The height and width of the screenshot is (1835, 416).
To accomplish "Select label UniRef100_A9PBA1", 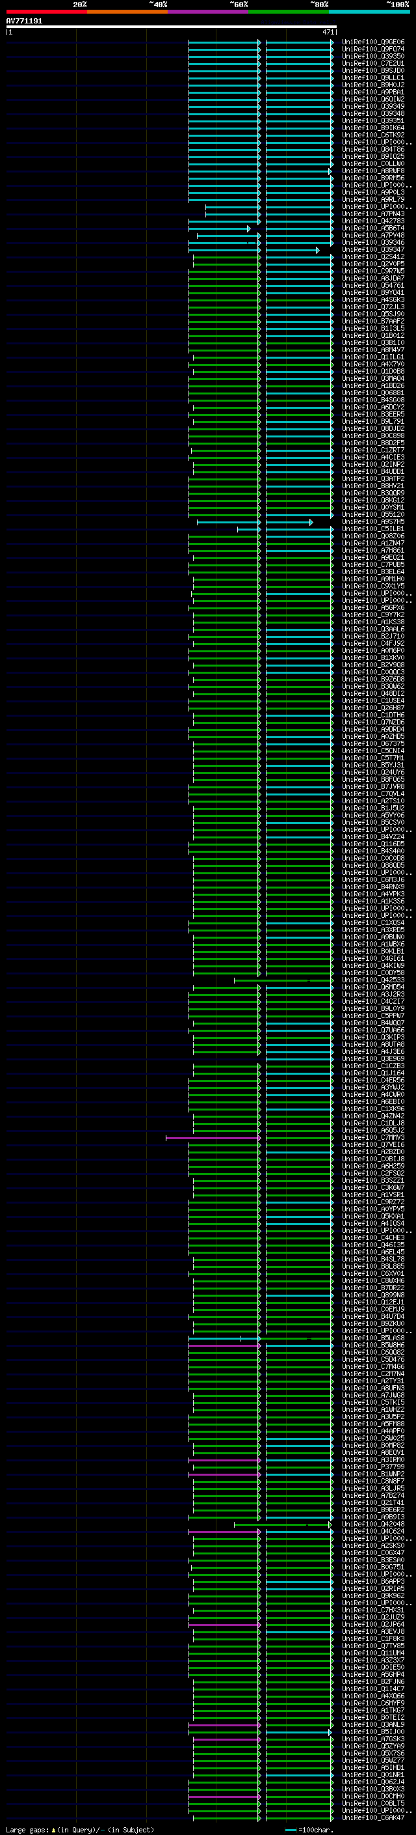I will point(373,92).
